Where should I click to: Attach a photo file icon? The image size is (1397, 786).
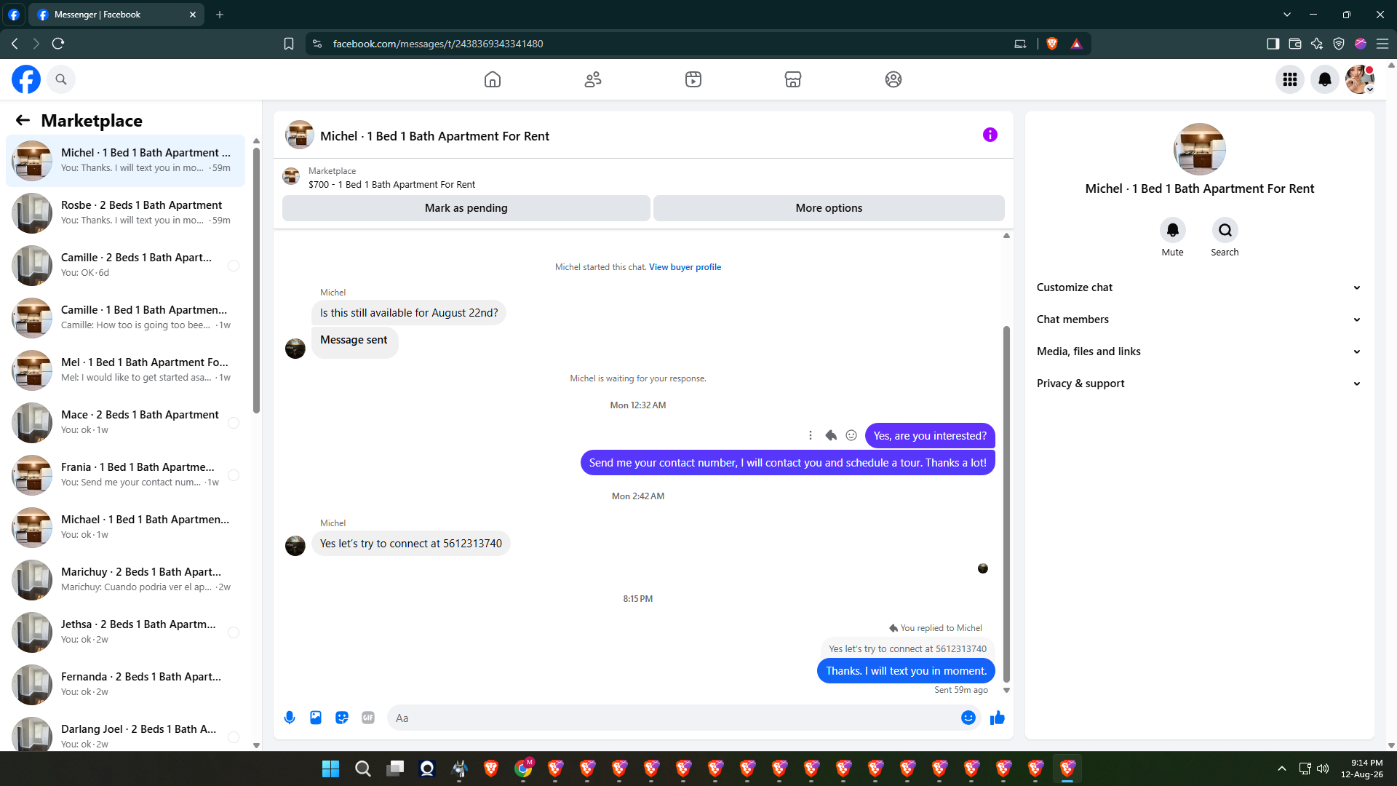coord(316,718)
